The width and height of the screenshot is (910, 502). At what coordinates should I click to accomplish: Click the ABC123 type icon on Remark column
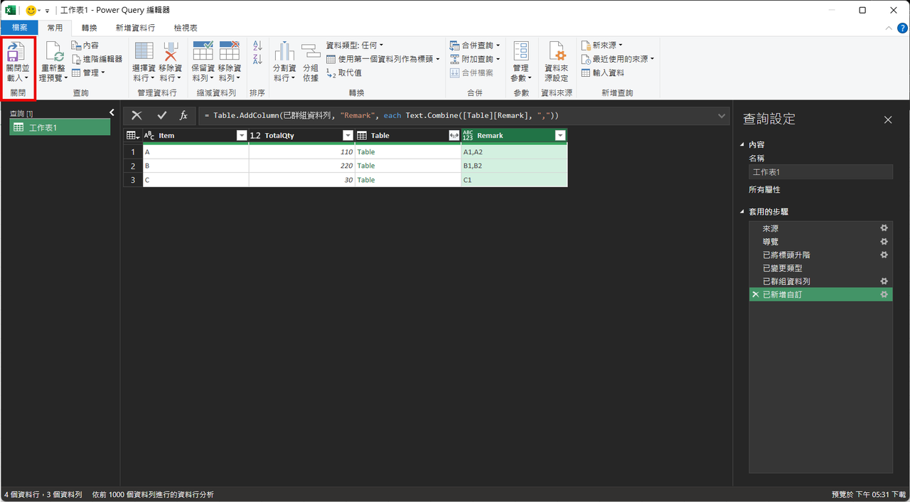pos(468,135)
